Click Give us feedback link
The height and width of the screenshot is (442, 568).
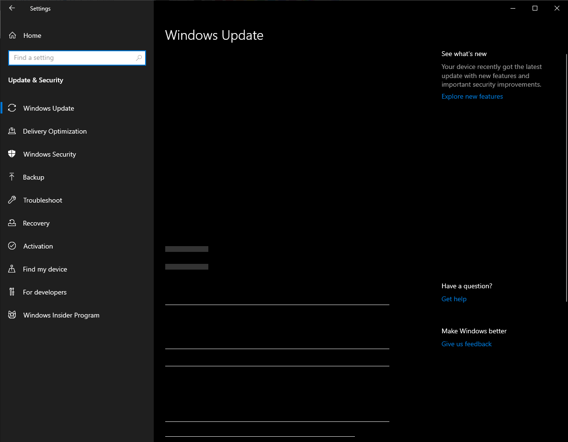tap(466, 344)
